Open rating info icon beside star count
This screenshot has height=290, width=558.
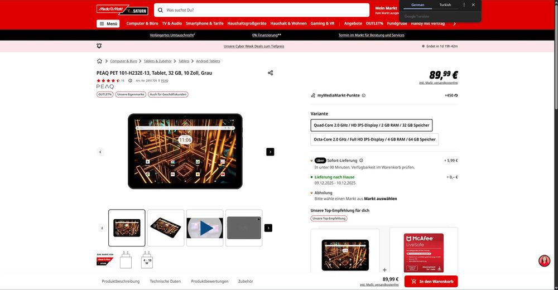130,81
